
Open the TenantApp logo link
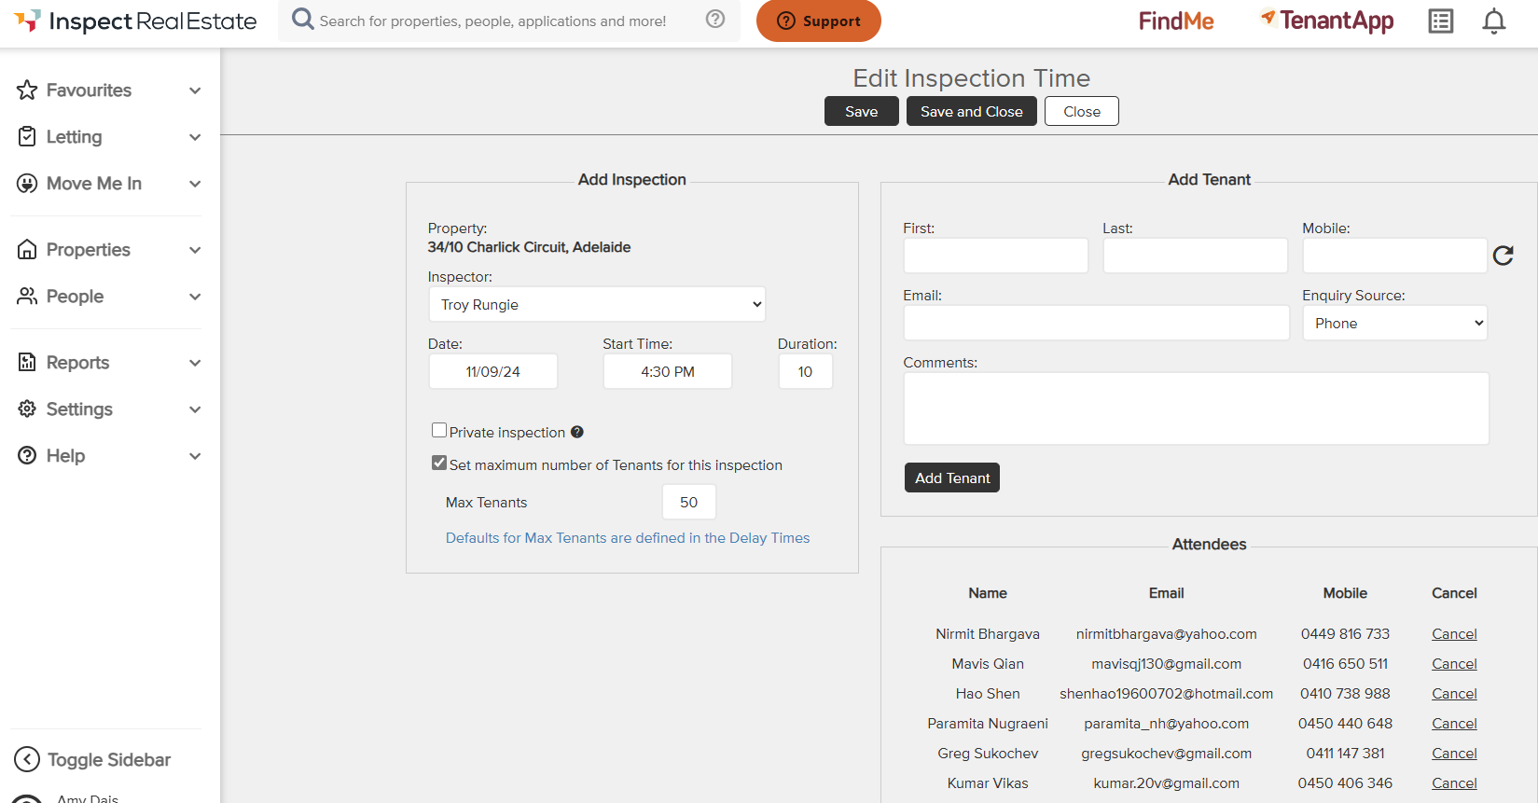click(x=1326, y=21)
